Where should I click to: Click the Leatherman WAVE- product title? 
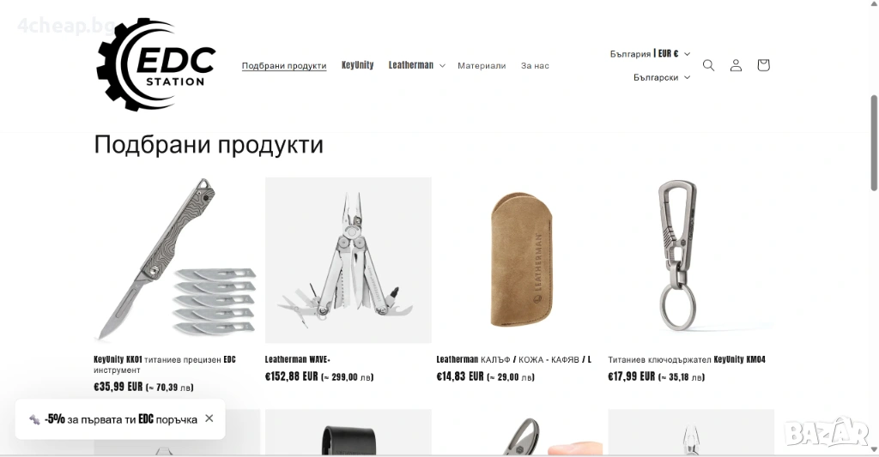(x=298, y=359)
